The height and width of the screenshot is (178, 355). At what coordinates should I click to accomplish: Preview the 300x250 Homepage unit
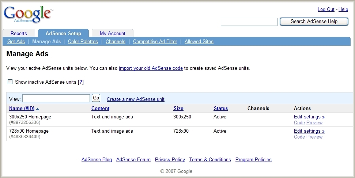click(x=314, y=123)
